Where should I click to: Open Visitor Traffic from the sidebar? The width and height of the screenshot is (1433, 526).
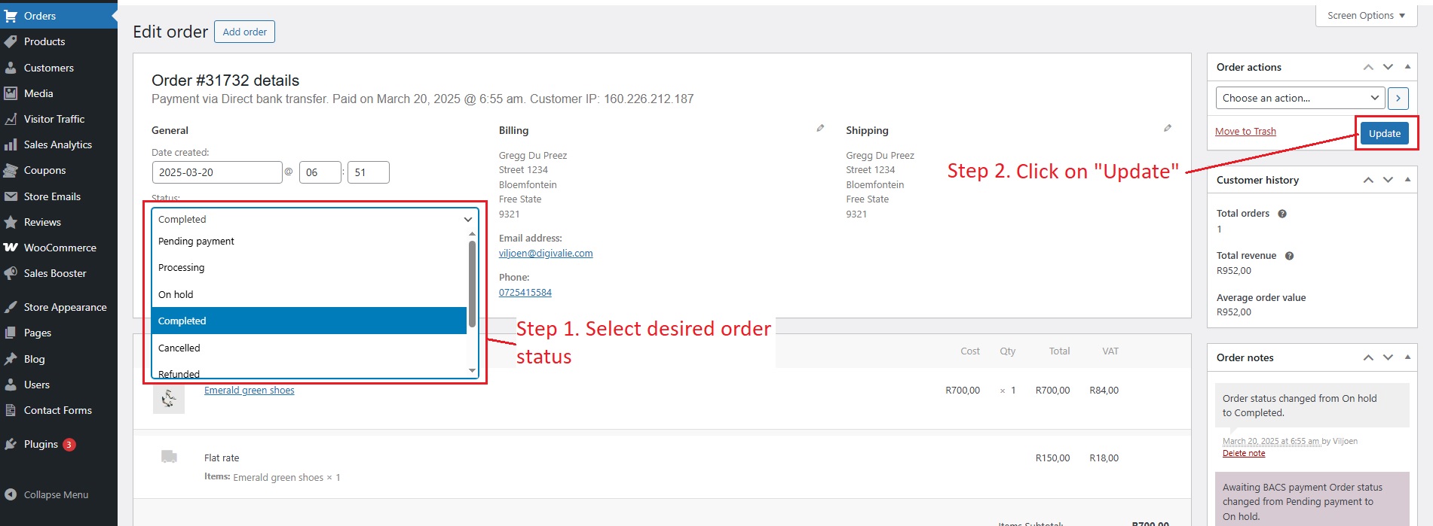pyautogui.click(x=54, y=119)
